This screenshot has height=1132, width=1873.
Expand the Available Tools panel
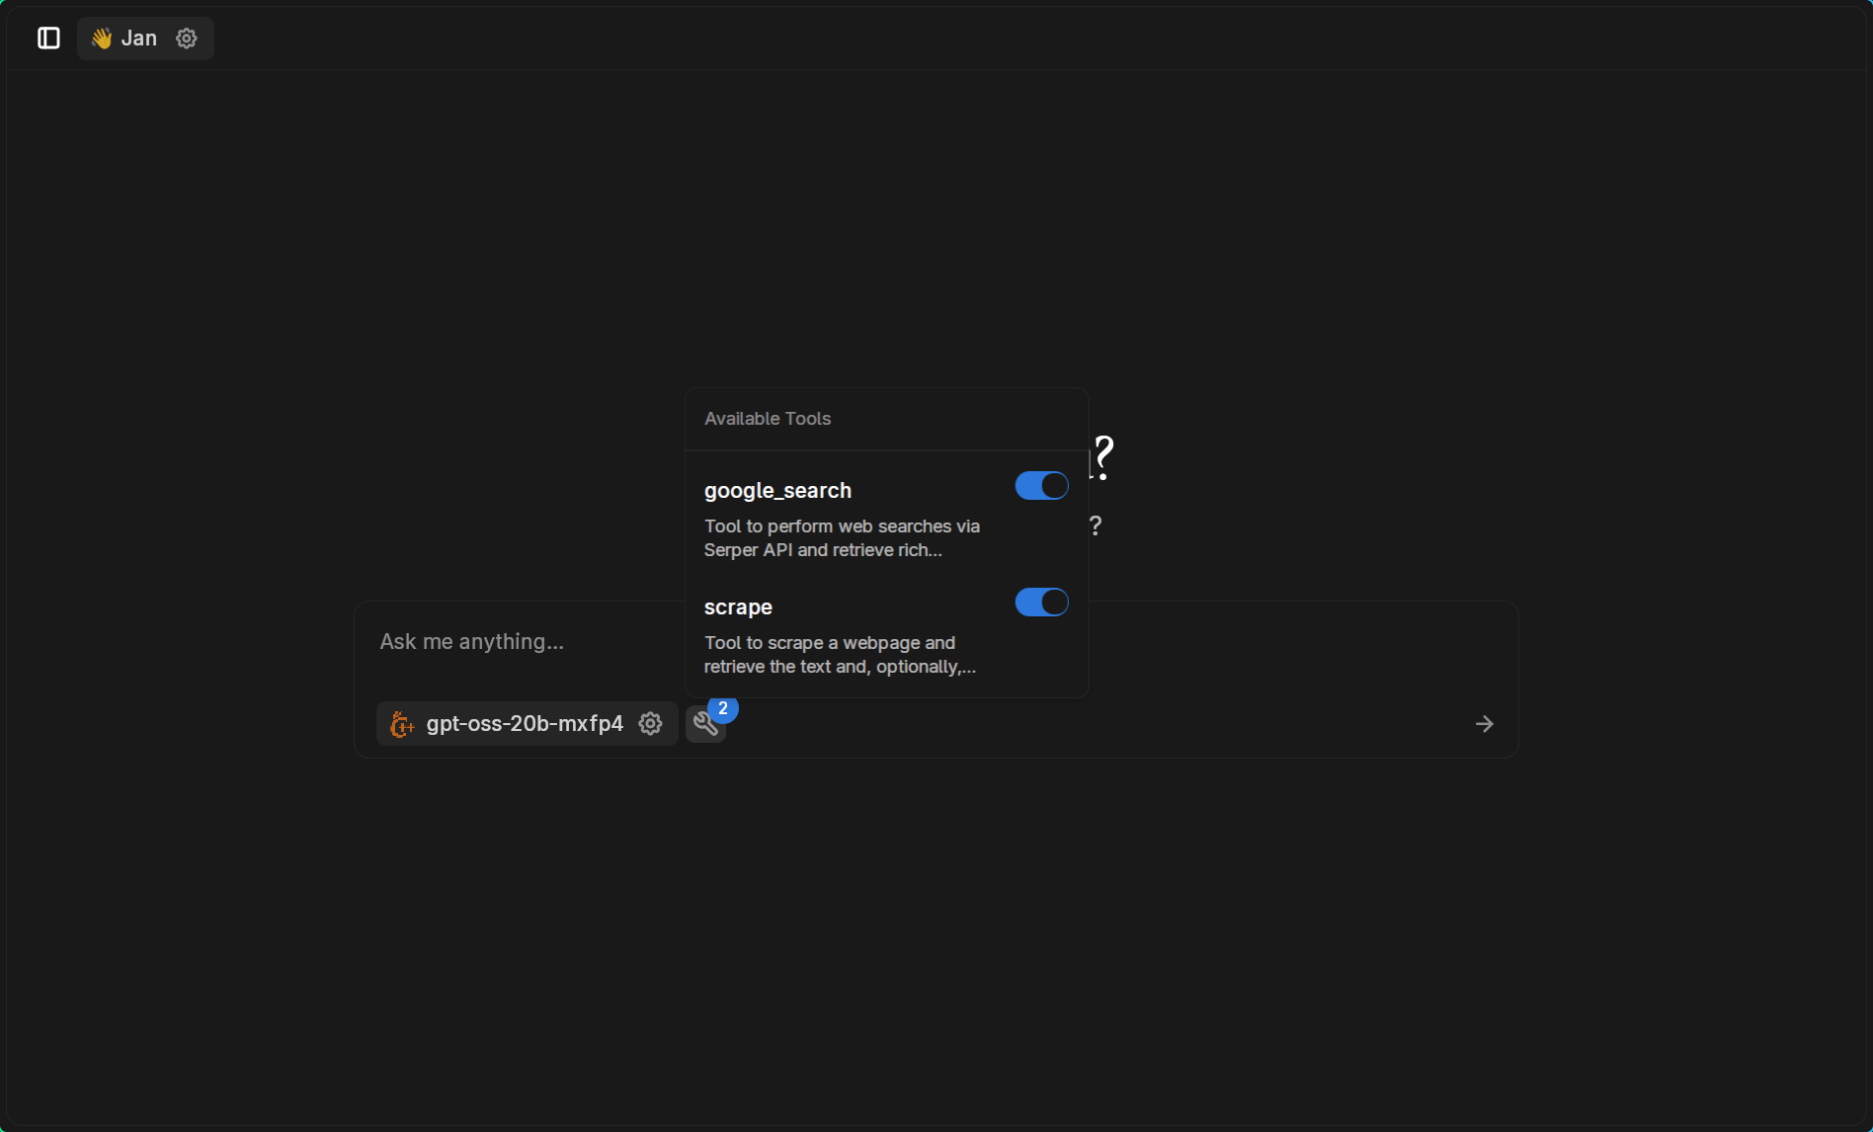(705, 723)
